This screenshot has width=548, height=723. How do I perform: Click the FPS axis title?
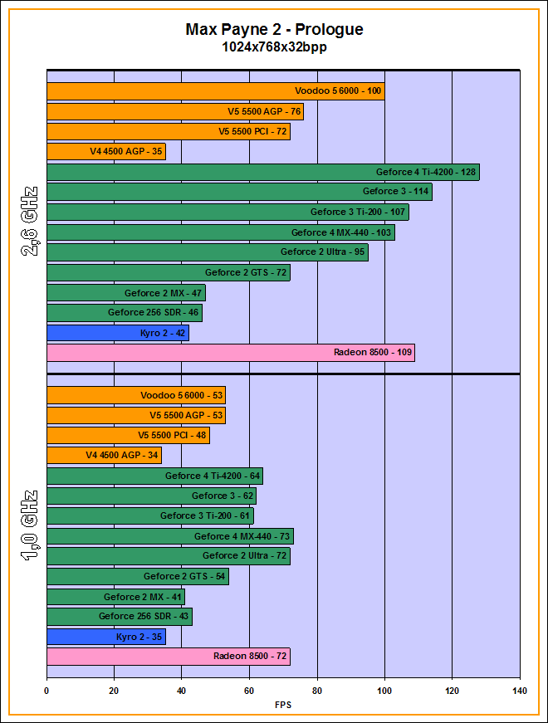pyautogui.click(x=283, y=705)
